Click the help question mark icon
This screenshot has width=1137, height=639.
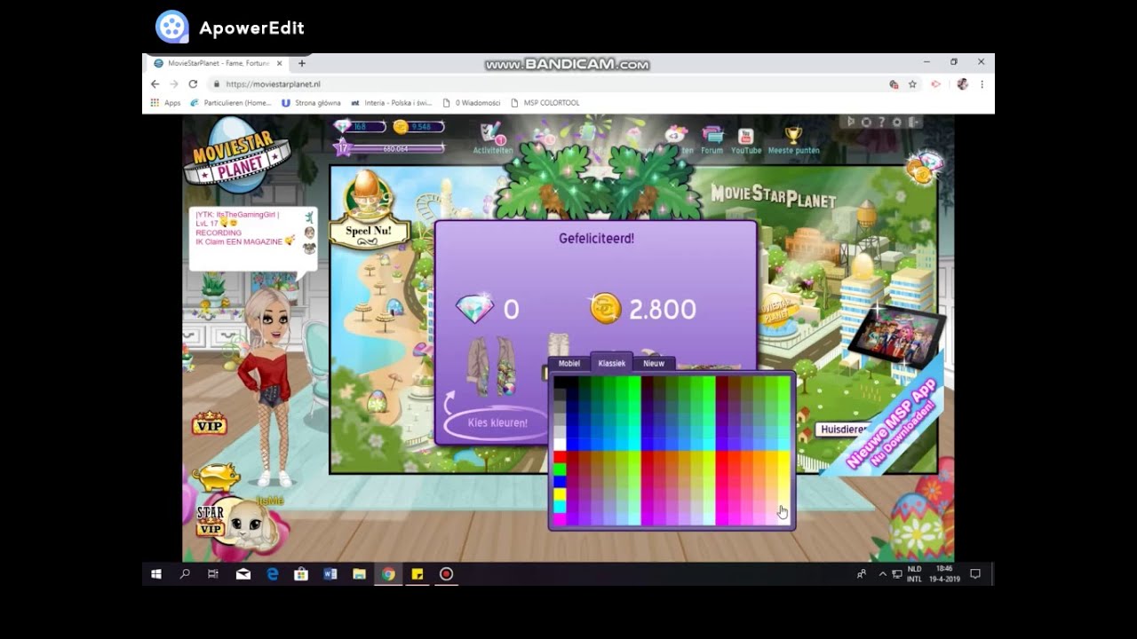(881, 122)
